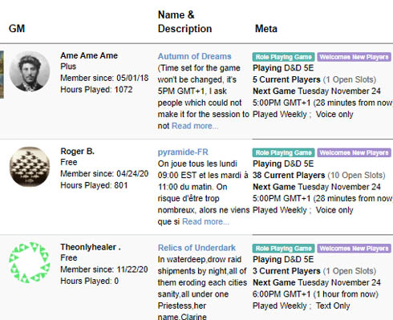Click the Name & Description column header

click(184, 22)
